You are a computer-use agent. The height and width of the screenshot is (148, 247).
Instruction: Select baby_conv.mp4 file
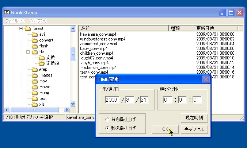[x=94, y=48]
